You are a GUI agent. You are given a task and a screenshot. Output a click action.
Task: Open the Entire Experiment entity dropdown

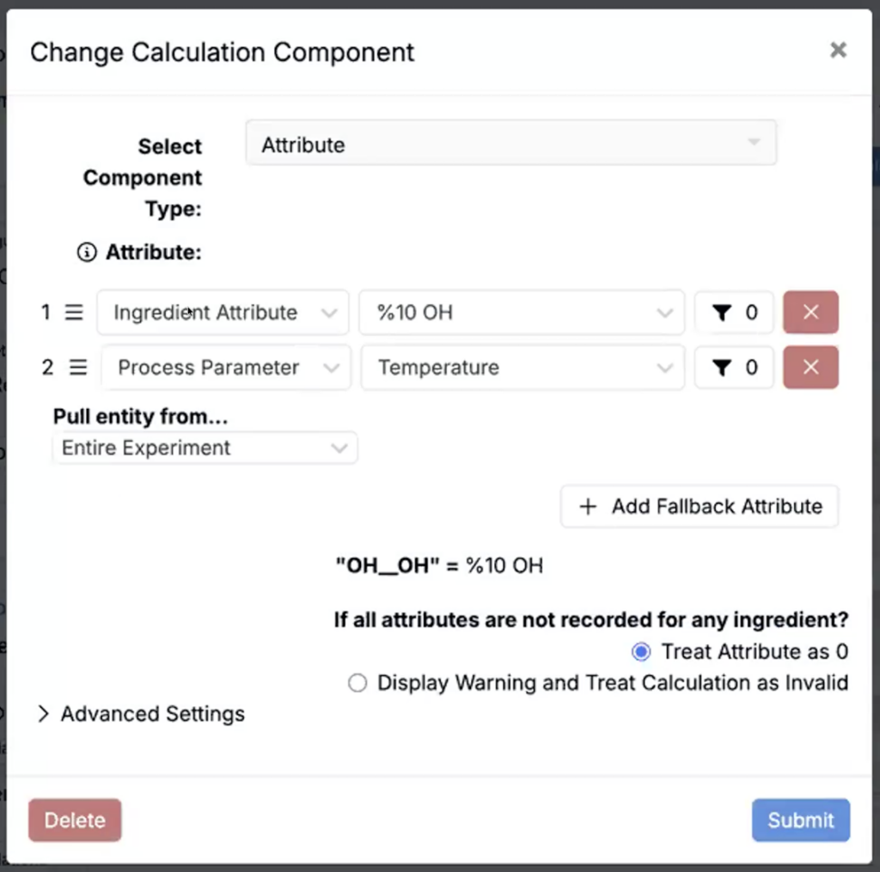click(205, 448)
